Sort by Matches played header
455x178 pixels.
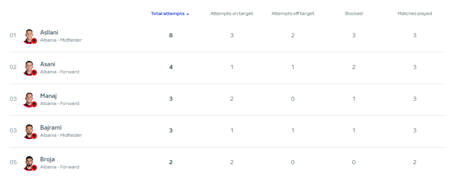(x=415, y=13)
